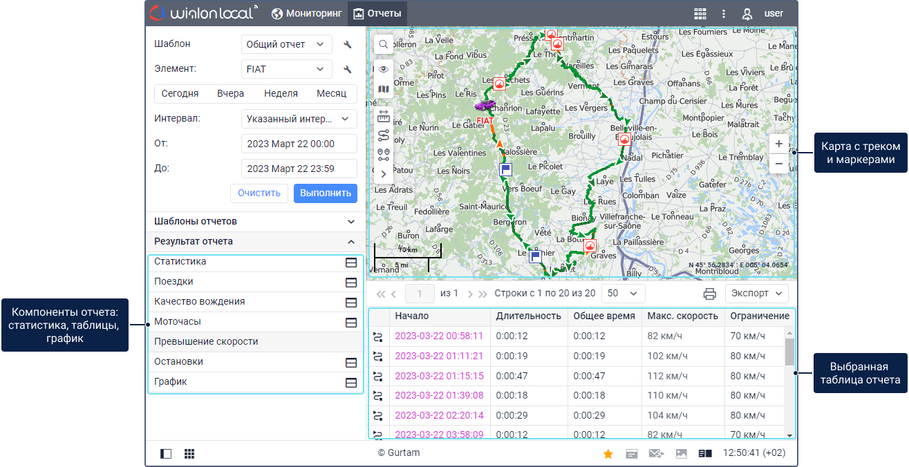The height and width of the screenshot is (467, 909).
Task: Toggle table icon for Поездки row
Action: click(351, 282)
